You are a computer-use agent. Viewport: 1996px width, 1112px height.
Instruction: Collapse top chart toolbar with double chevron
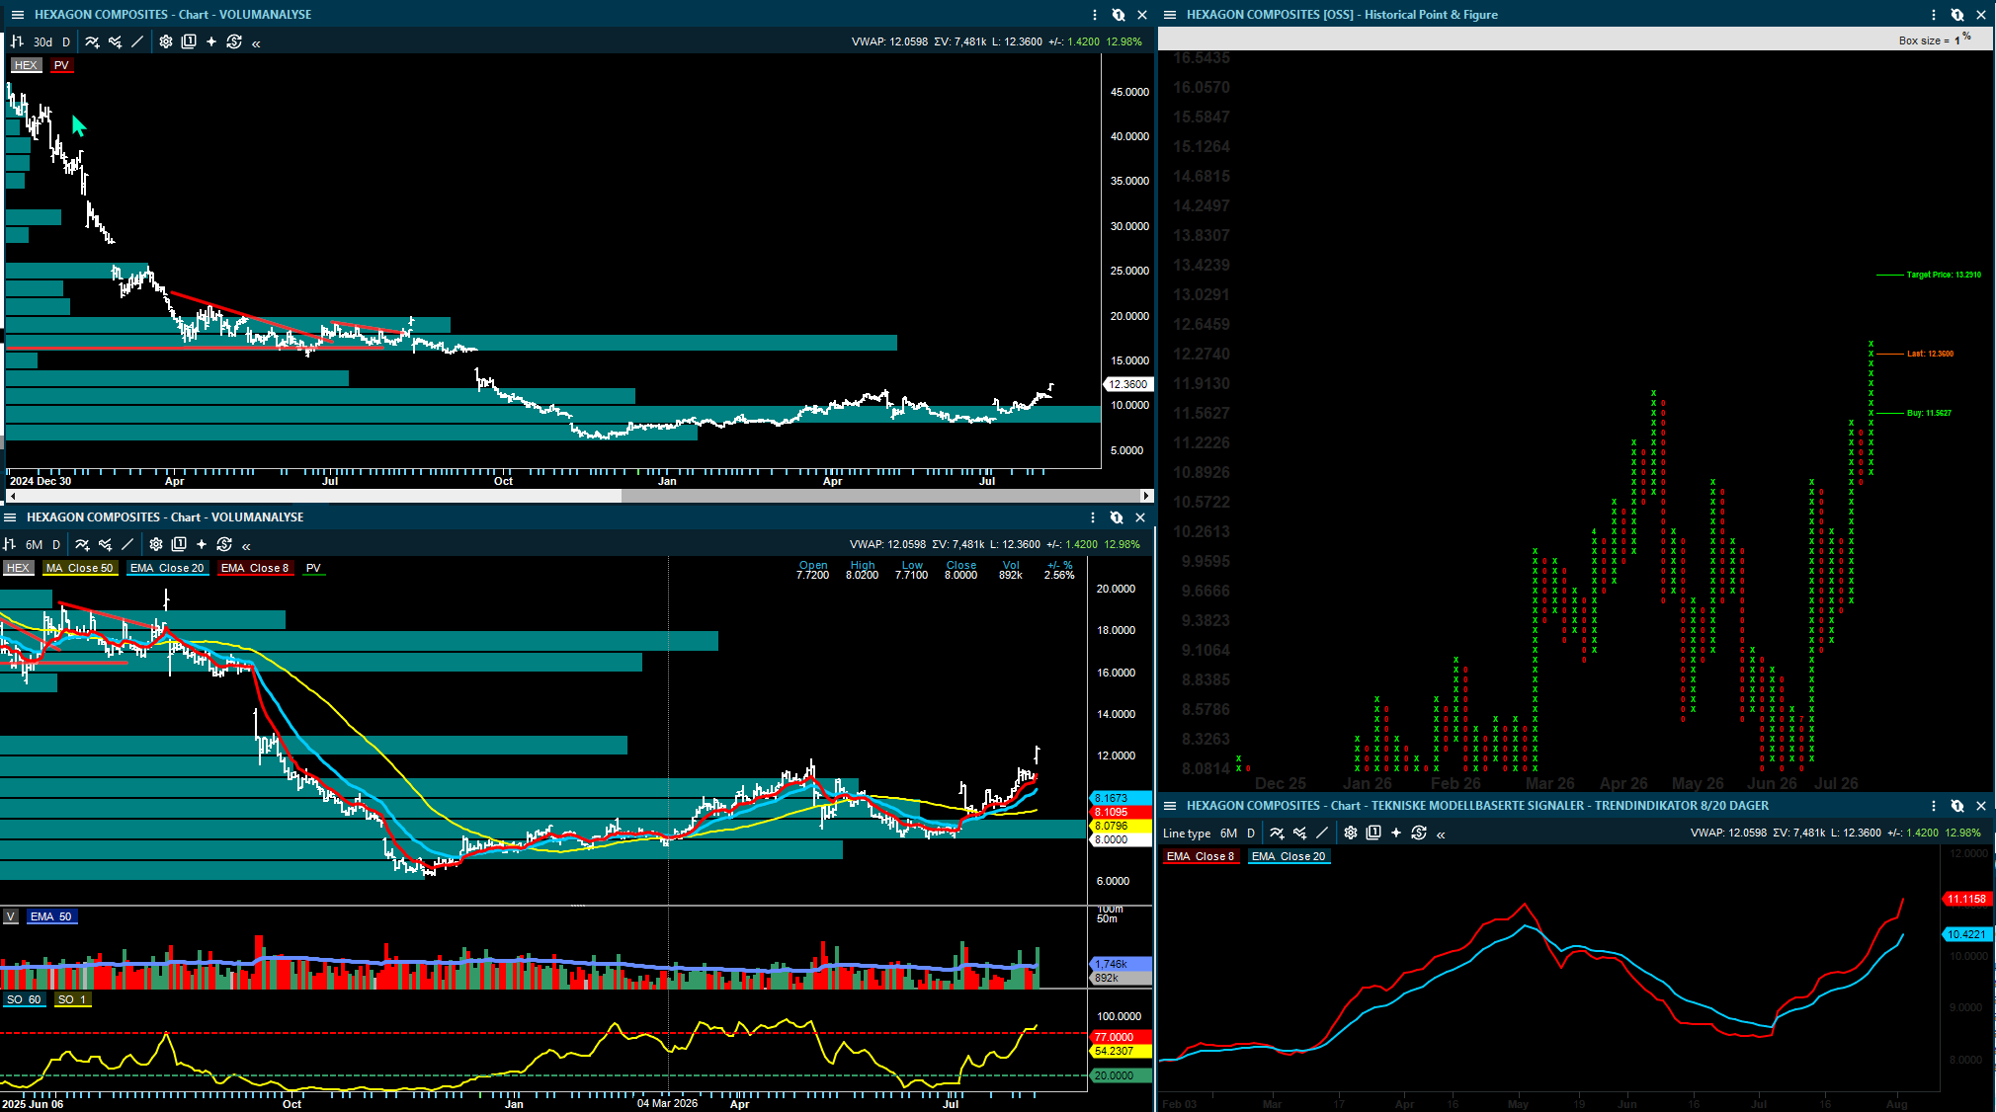[256, 42]
